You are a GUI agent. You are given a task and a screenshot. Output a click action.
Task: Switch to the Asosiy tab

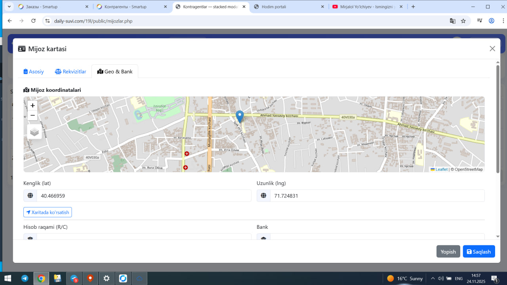[34, 72]
